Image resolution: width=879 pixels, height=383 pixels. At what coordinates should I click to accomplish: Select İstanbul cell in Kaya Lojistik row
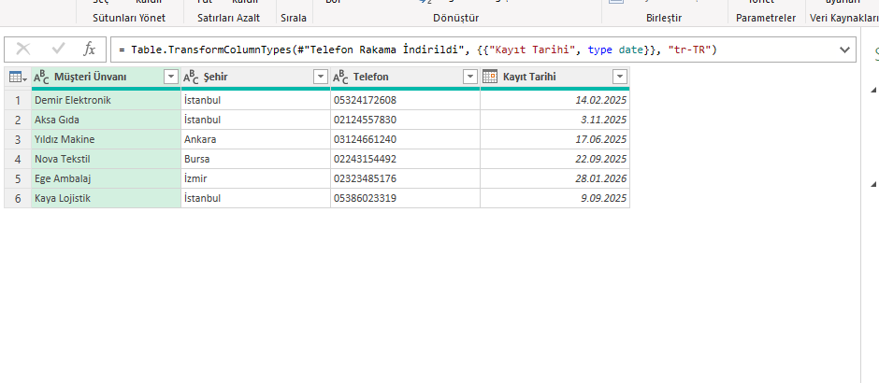255,198
